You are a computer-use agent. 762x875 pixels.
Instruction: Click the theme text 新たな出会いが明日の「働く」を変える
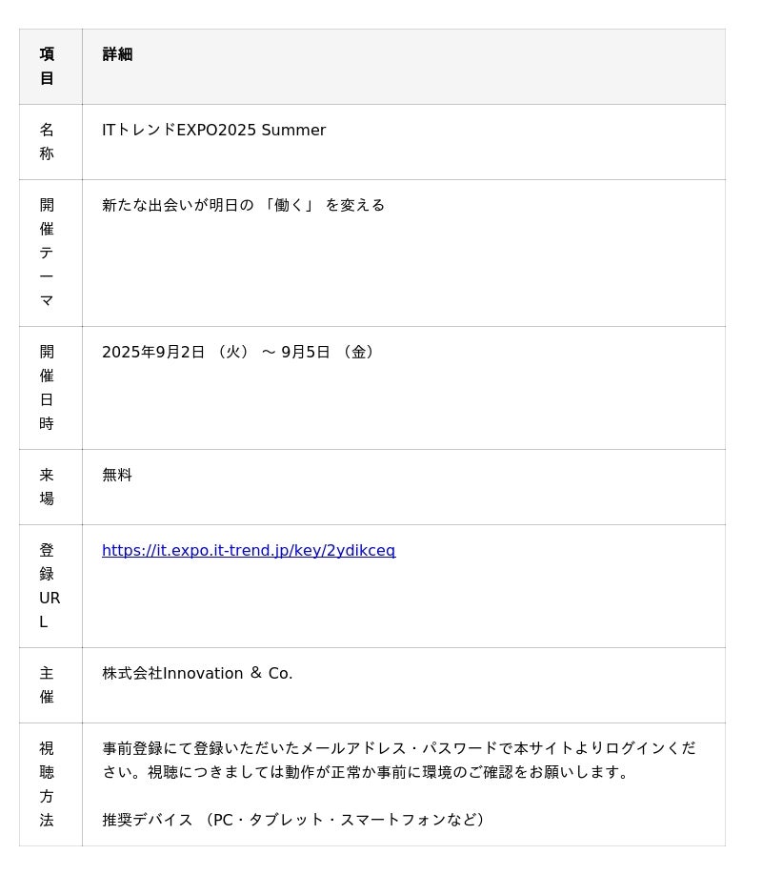[x=243, y=206]
